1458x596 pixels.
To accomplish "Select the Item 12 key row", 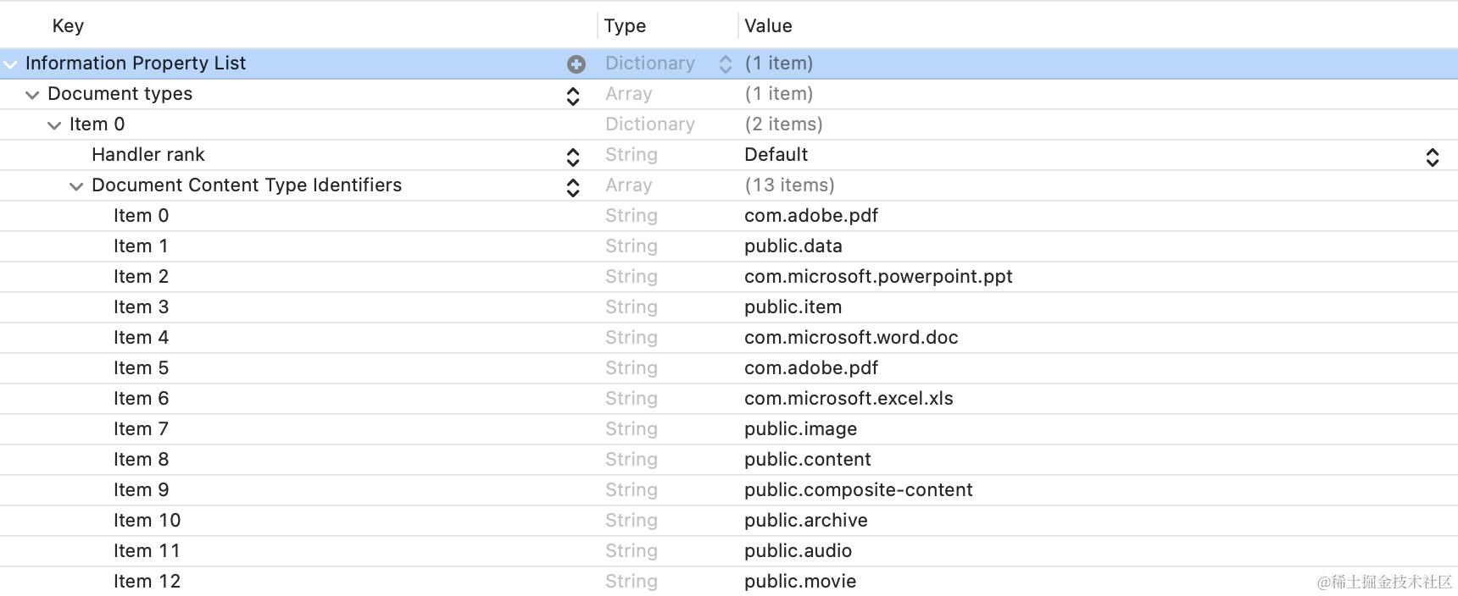I will point(147,582).
